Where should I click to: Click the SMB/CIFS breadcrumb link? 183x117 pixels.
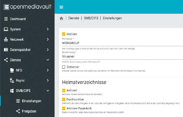91,18
